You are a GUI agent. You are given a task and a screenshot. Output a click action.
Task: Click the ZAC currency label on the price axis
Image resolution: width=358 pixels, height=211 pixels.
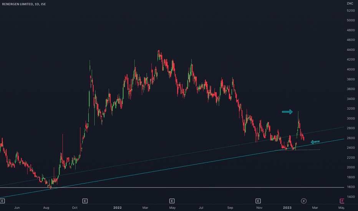350,3
